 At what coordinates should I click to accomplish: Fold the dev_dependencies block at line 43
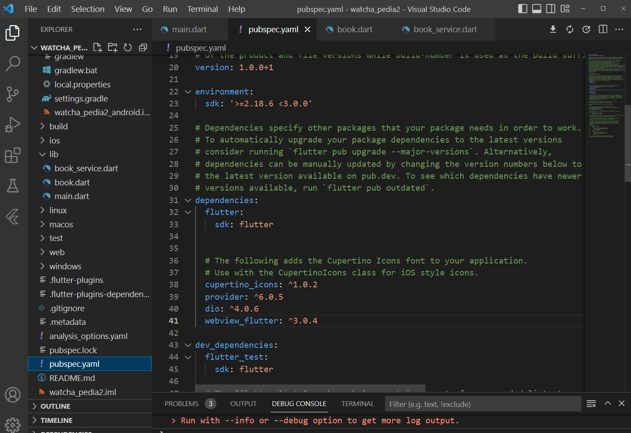188,345
